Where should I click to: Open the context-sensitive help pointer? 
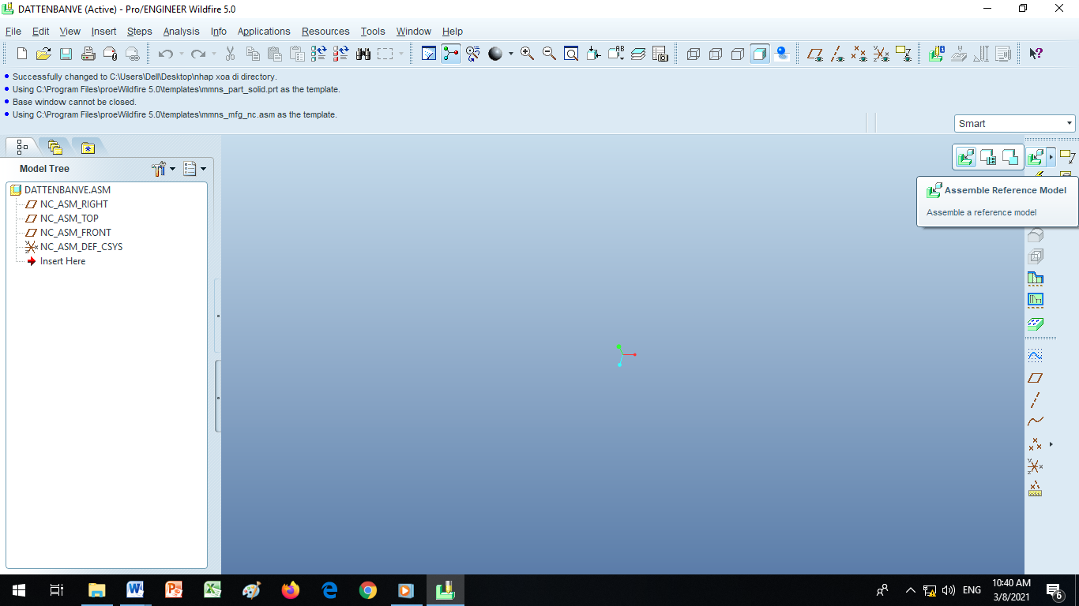pos(1036,54)
